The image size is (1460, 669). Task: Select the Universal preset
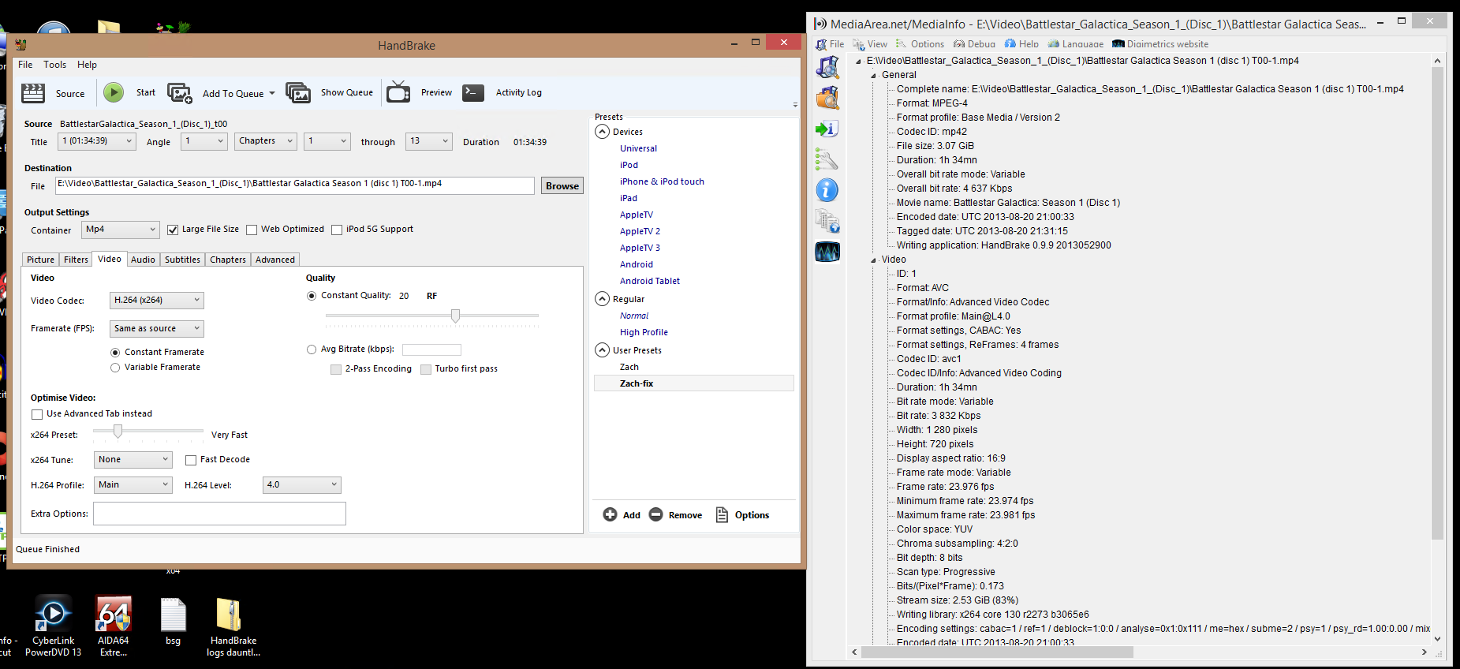click(638, 148)
